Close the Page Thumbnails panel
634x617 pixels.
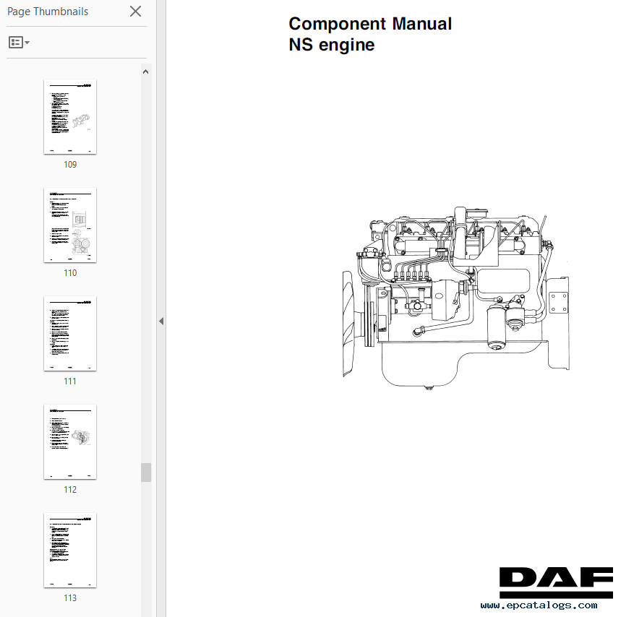click(x=135, y=12)
